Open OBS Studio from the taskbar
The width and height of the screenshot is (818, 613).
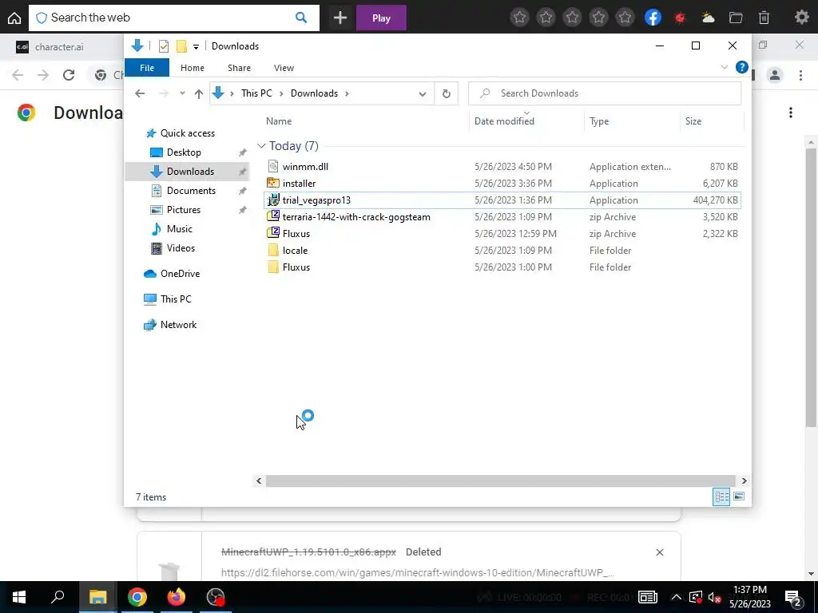click(x=216, y=597)
